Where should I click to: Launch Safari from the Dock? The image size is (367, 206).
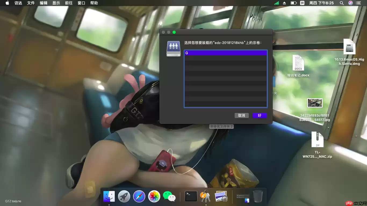click(139, 196)
